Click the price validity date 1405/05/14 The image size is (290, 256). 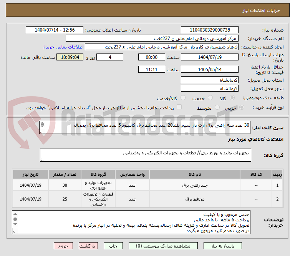210,70
